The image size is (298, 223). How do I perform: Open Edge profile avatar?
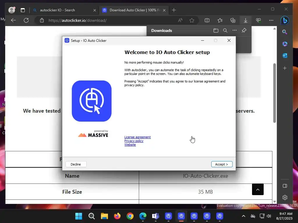point(12,10)
